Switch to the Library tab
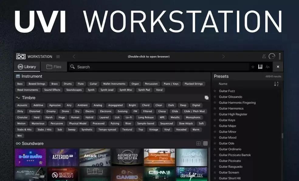The image size is (299, 181). tap(27, 67)
